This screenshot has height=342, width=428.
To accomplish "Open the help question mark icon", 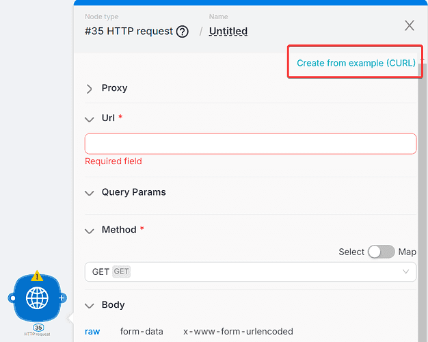I will [182, 31].
